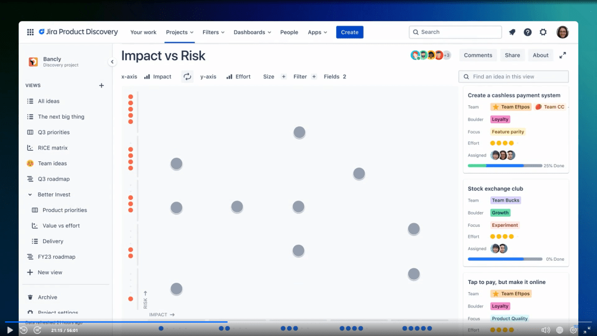Collapse the Better Invest section
Viewport: 597px width, 336px height.
pyautogui.click(x=30, y=195)
